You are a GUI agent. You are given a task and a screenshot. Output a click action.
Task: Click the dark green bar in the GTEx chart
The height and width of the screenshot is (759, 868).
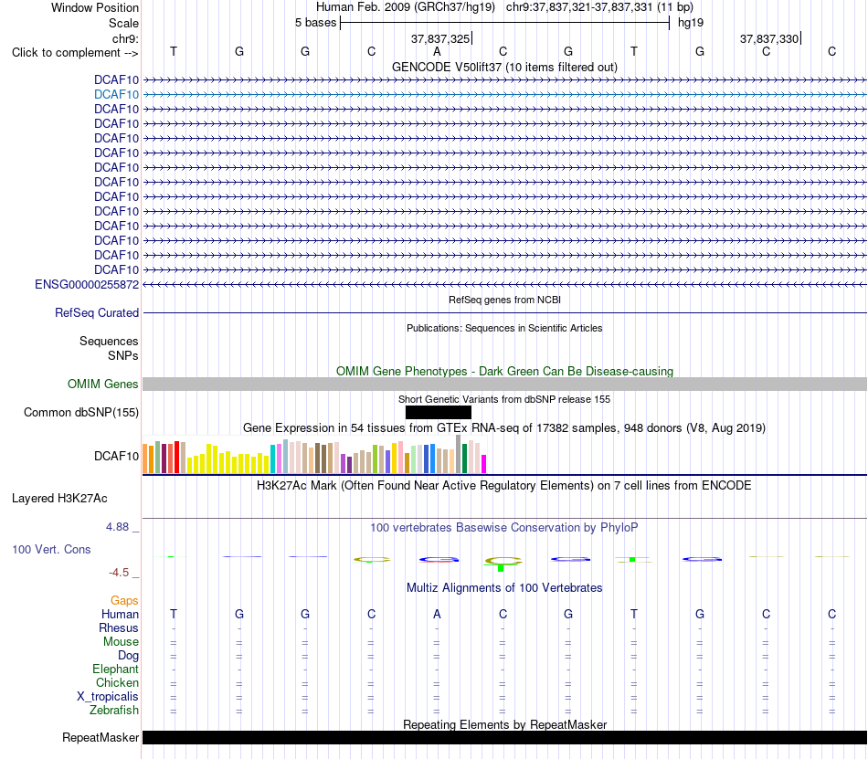pos(464,459)
